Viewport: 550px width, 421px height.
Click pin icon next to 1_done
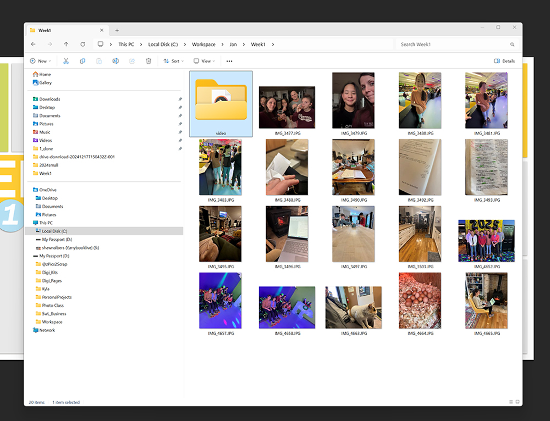coord(180,148)
